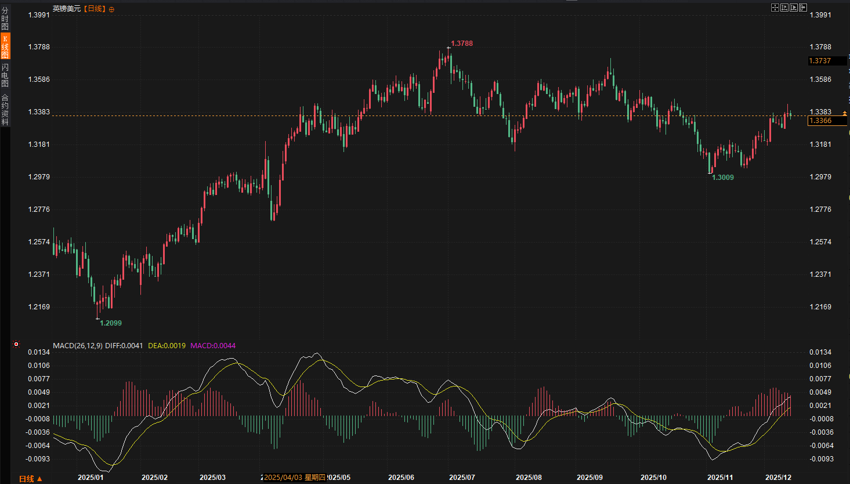850x484 pixels.
Task: Click the red MACD indicator settings icon
Action: [16, 344]
